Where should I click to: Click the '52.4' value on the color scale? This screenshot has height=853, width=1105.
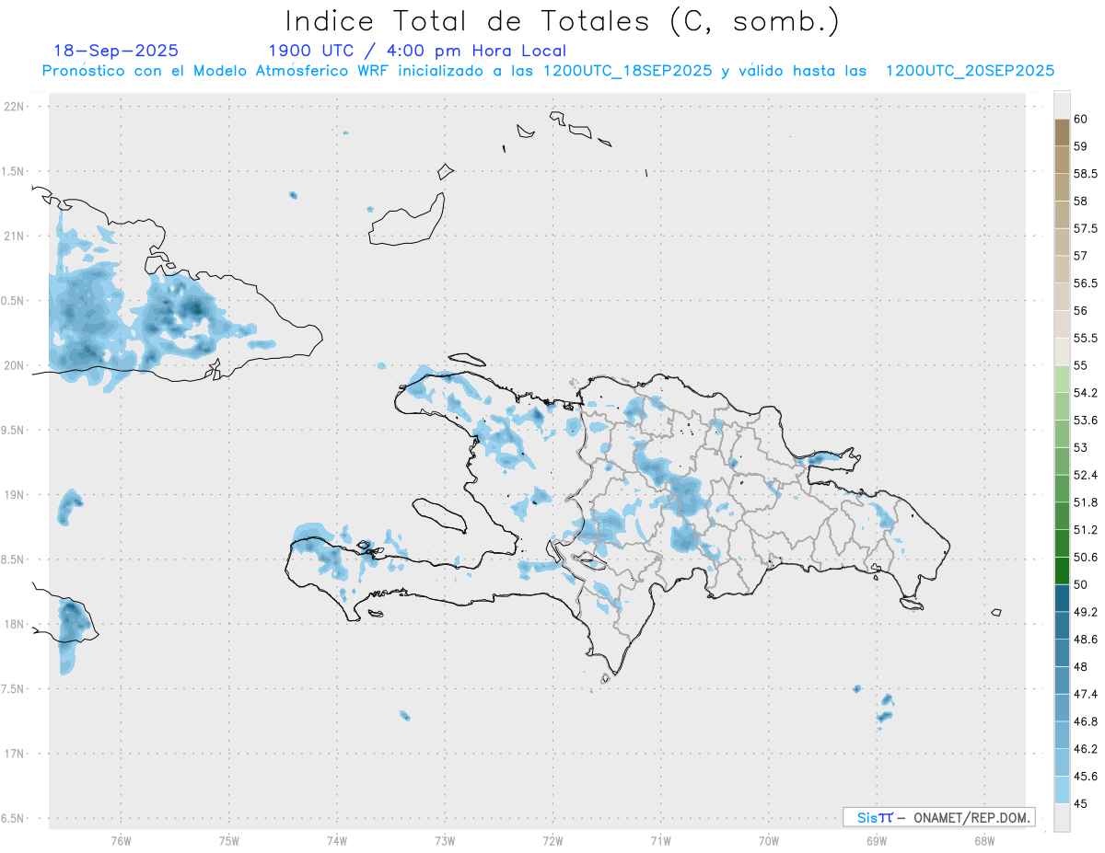[1086, 475]
